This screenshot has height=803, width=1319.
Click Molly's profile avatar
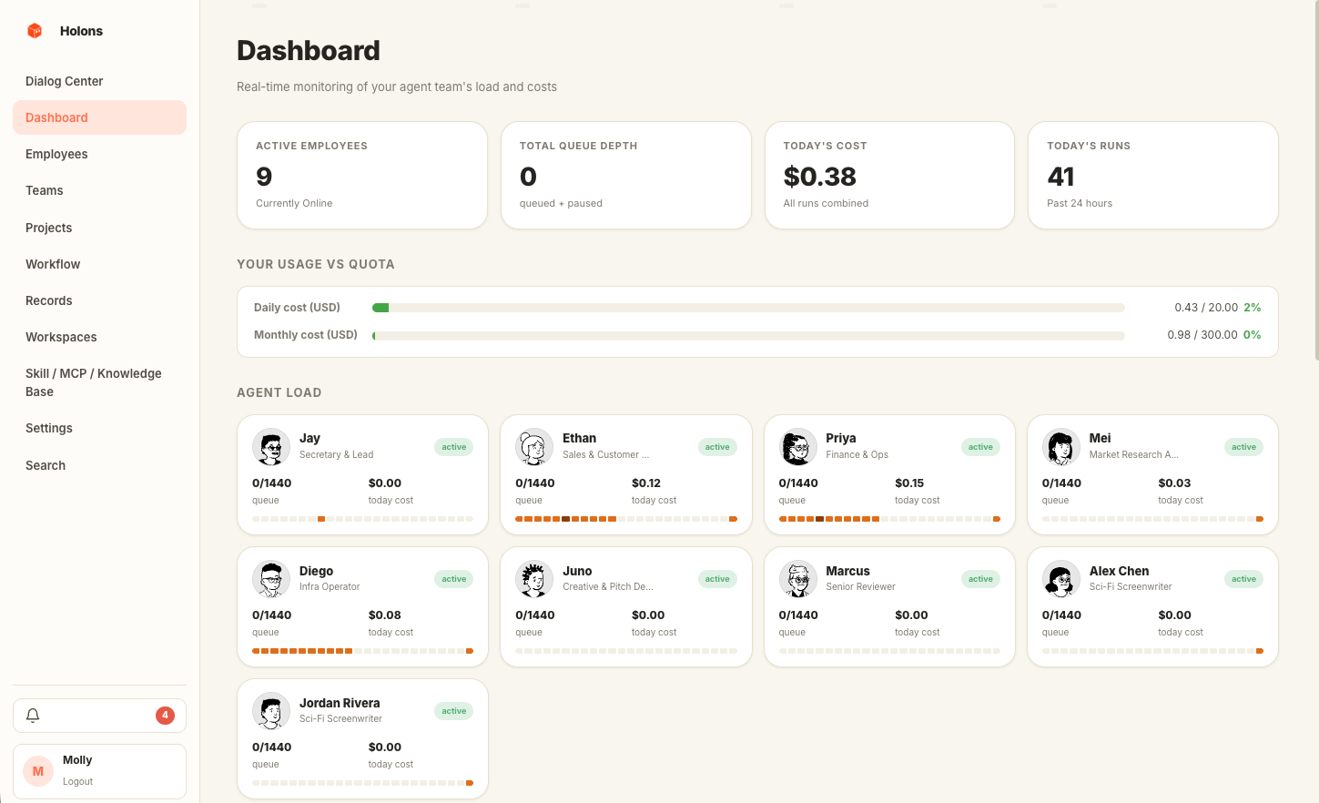(x=37, y=770)
